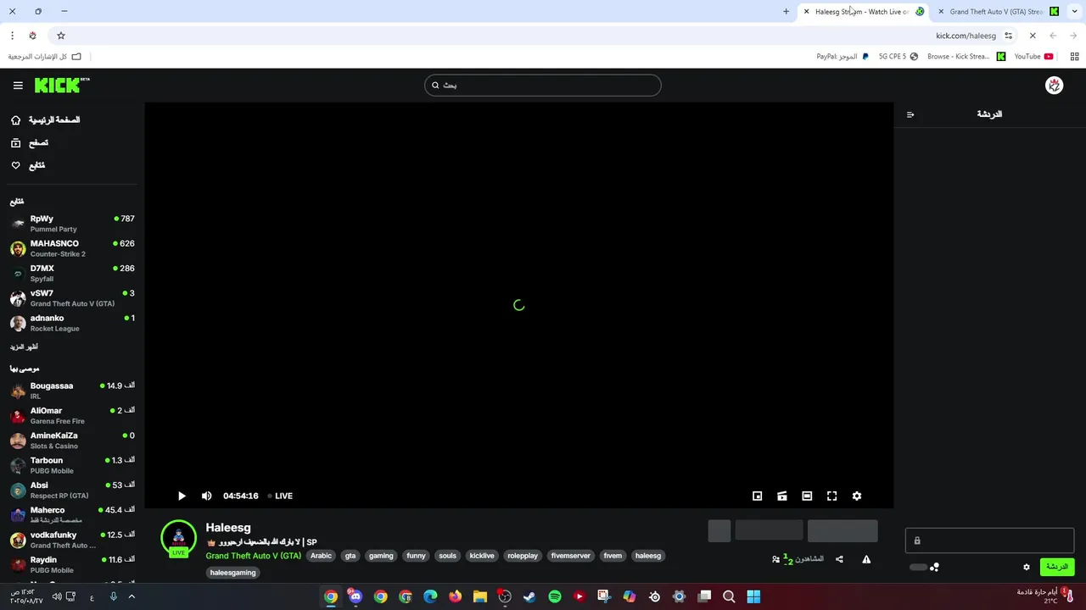Toggle the channel points switch below chat
Viewport: 1086px width, 610px height.
(x=918, y=567)
